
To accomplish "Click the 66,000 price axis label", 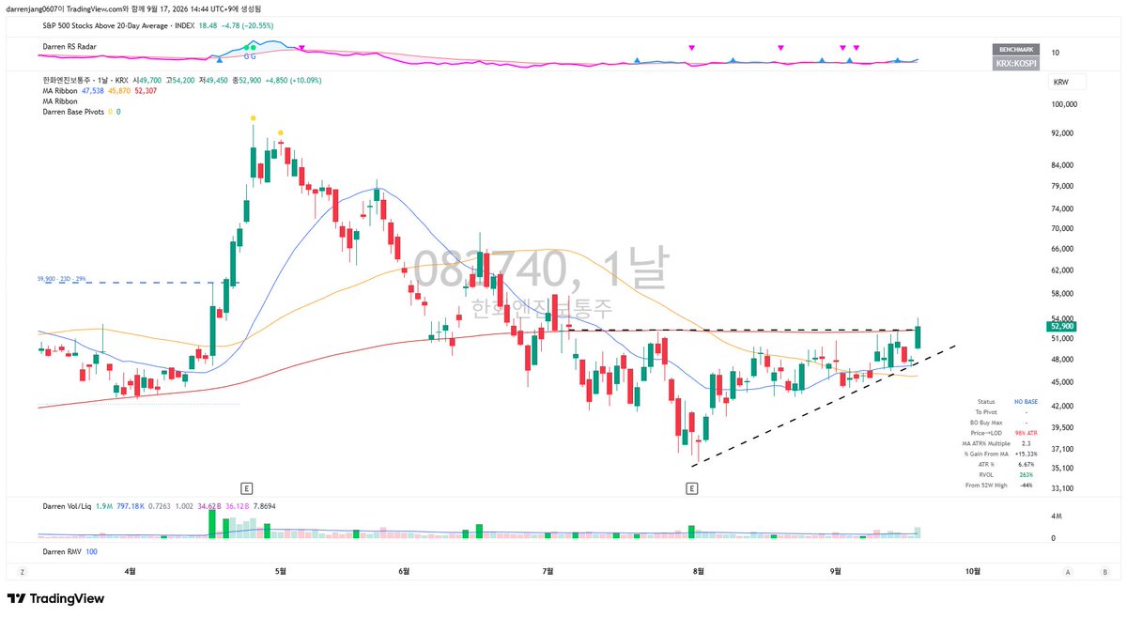I will coord(1064,249).
